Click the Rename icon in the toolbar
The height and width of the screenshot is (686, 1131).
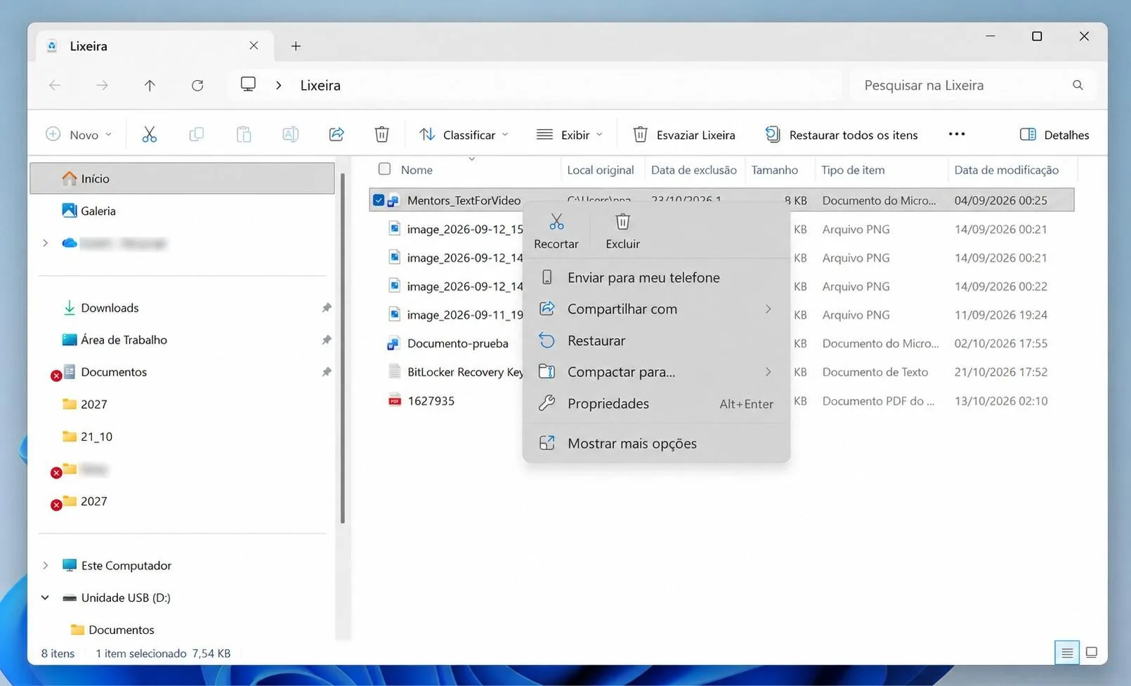click(290, 134)
